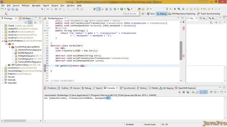The height and width of the screenshot is (127, 227).
Task: Switch to the Debug perspective
Action: 162,14
